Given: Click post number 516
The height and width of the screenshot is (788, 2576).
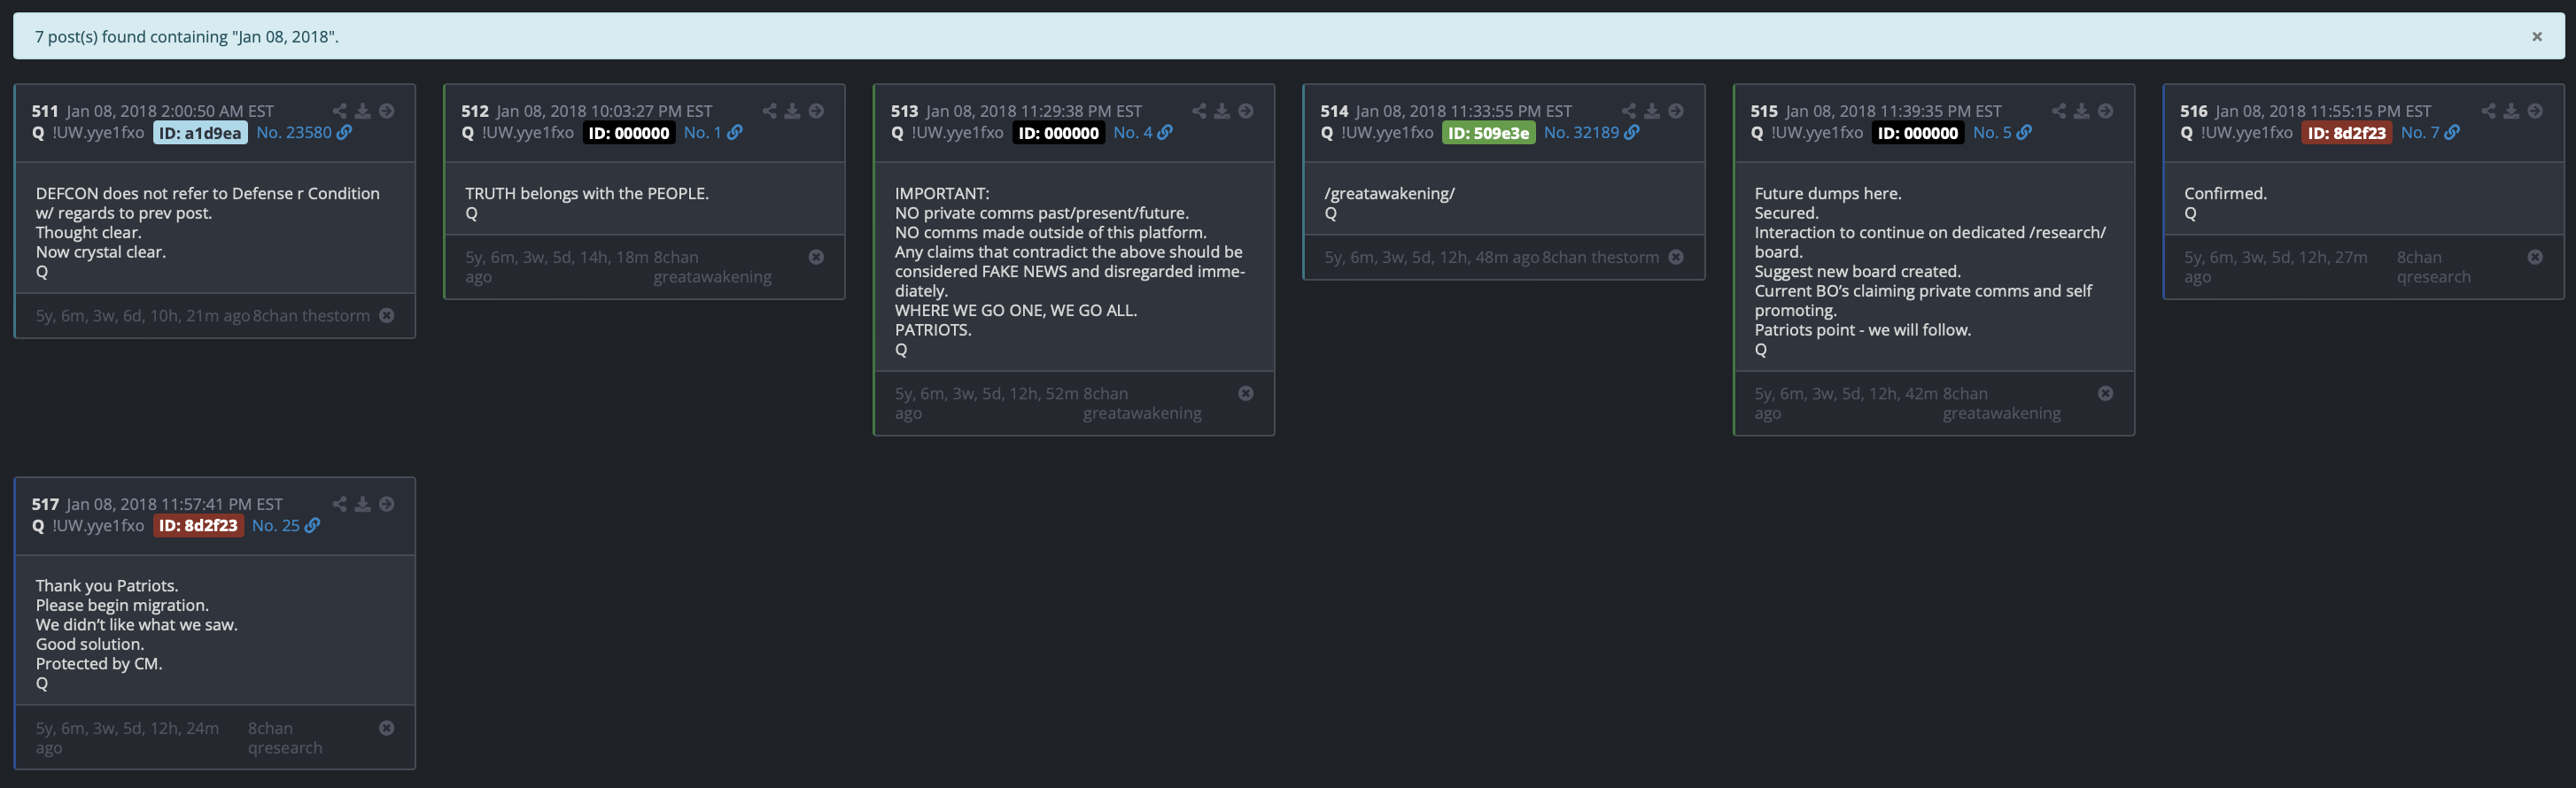Looking at the screenshot, I should pos(2193,111).
